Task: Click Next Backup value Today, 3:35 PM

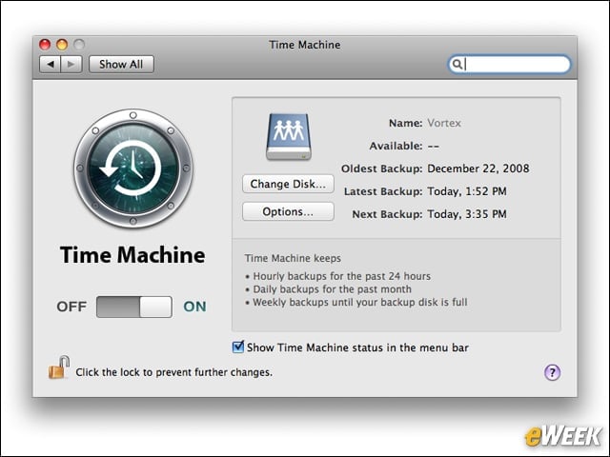Action: 467,214
